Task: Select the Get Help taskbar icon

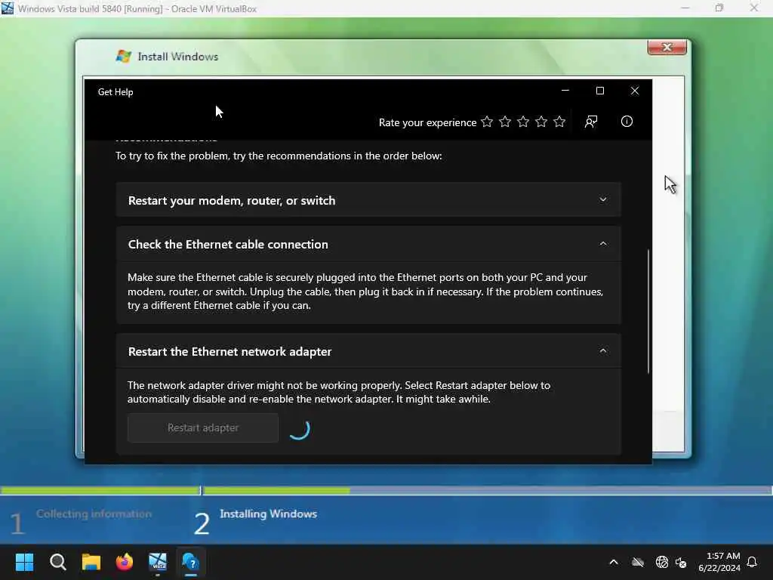Action: tap(191, 562)
